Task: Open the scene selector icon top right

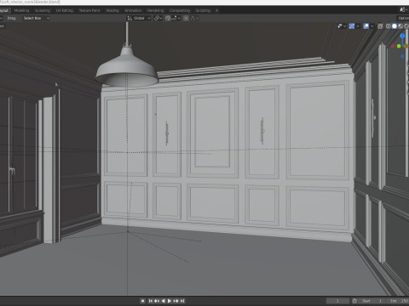Action: (403, 9)
